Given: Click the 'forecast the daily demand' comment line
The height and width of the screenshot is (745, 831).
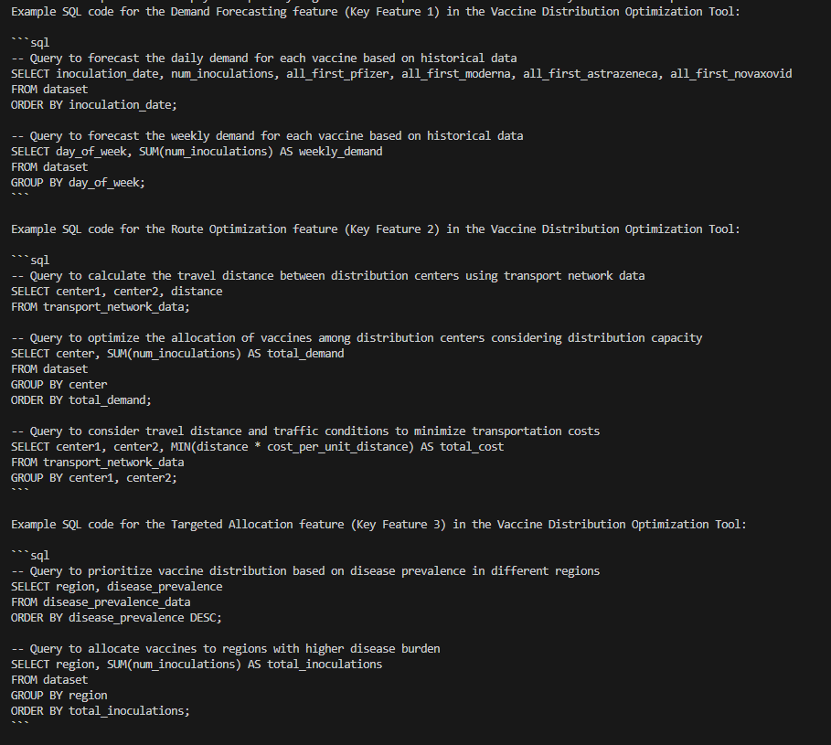Looking at the screenshot, I should 263,58.
